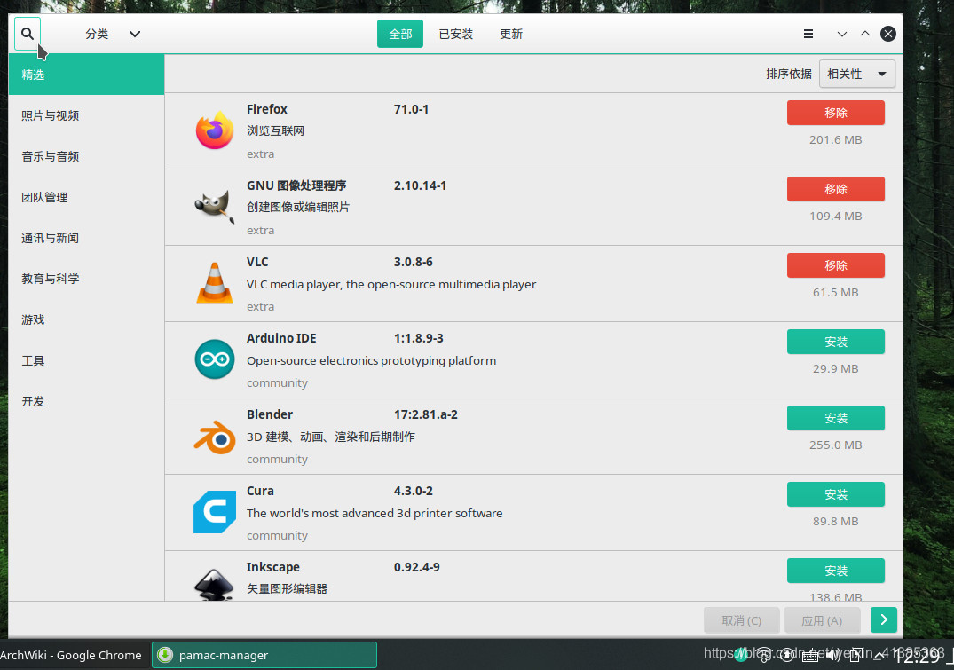954x670 pixels.
Task: Click the Arduino IDE package name
Action: click(x=281, y=338)
